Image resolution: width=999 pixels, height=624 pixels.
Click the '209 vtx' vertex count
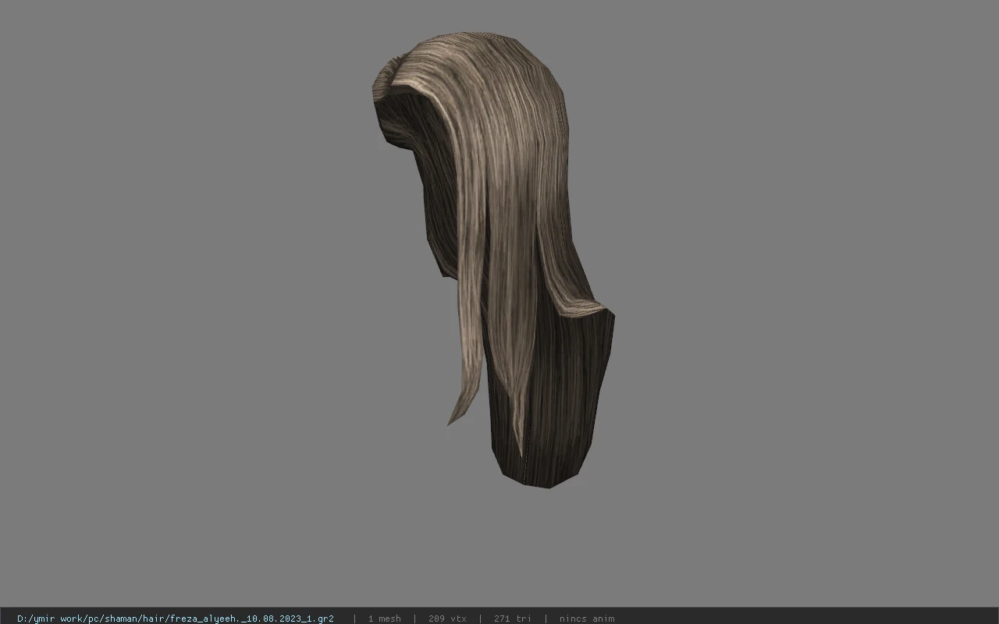coord(447,619)
